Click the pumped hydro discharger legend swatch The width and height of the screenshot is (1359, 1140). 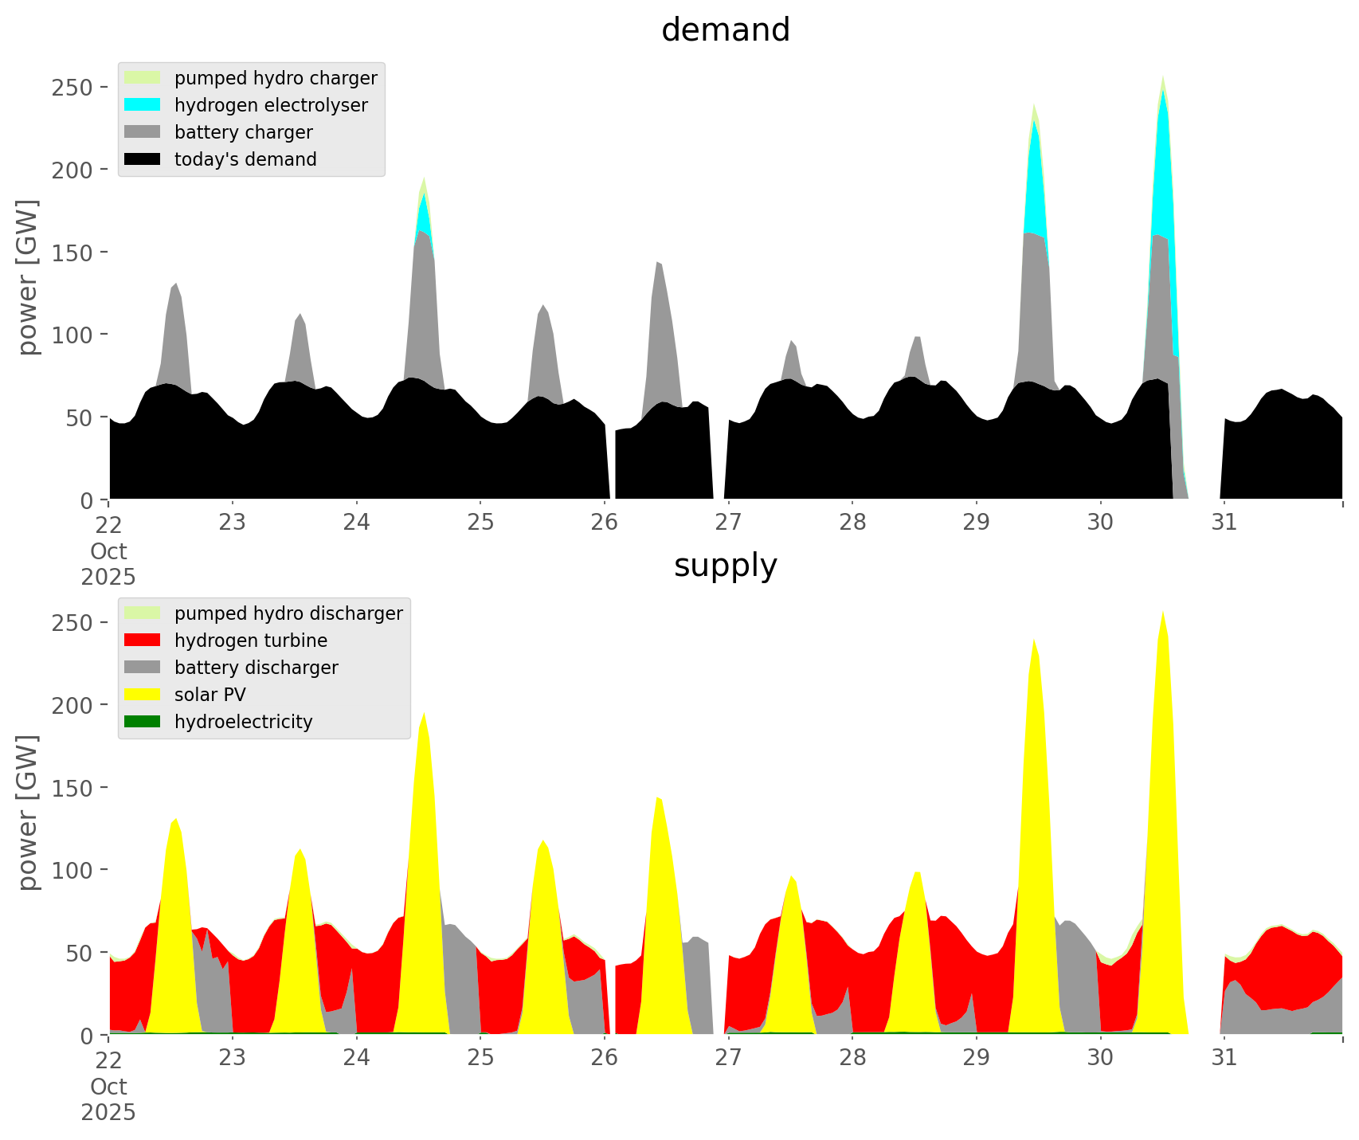click(x=143, y=613)
